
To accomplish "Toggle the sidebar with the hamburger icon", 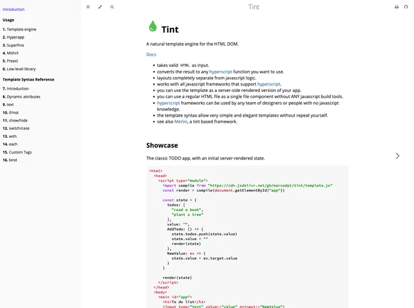I will coord(88,7).
